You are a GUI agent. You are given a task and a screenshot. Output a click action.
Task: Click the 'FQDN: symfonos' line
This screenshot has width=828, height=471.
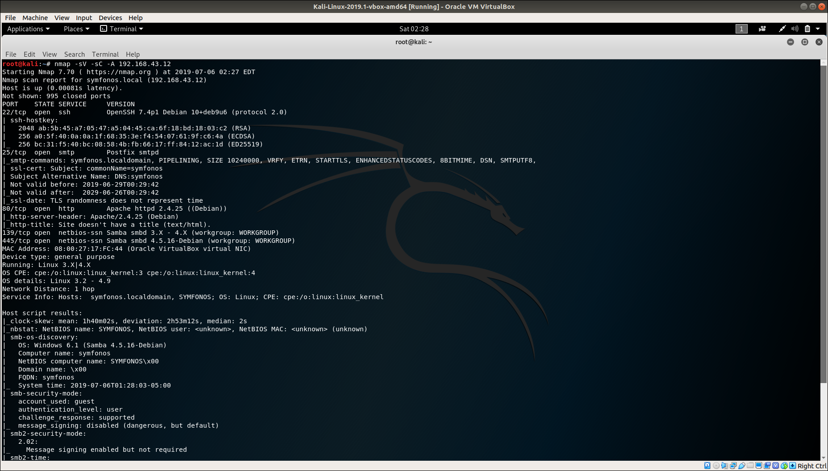coord(46,377)
